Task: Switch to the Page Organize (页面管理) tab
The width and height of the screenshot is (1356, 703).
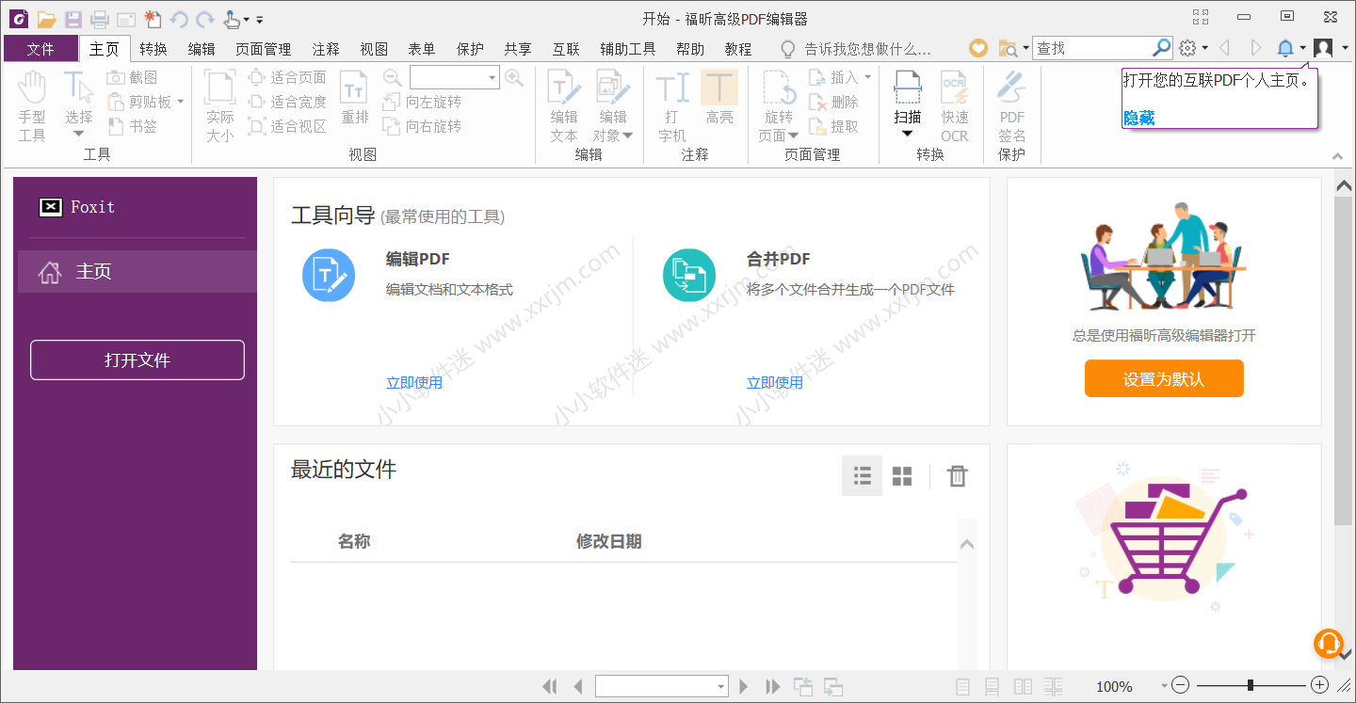Action: point(264,49)
